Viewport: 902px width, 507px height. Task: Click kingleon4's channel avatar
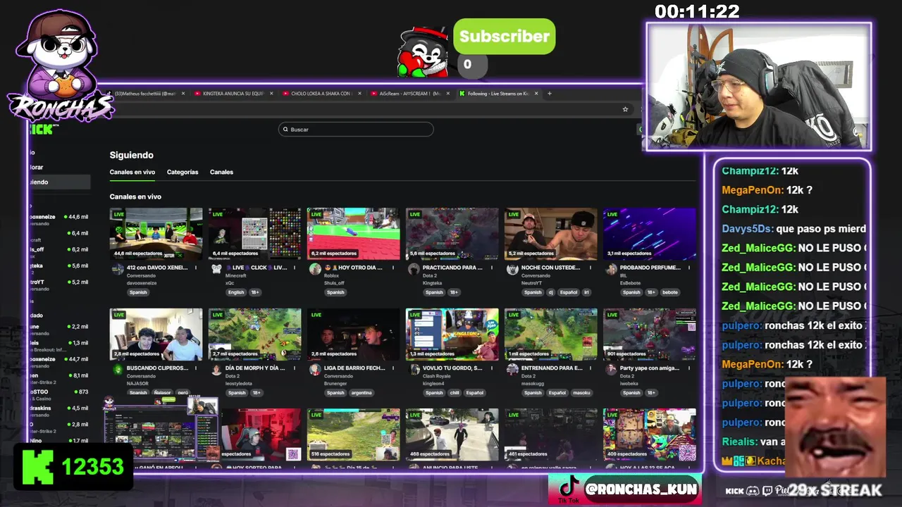[x=414, y=370]
